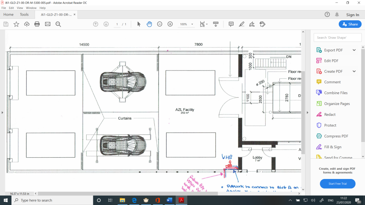The width and height of the screenshot is (365, 205).
Task: Open the find text magnifier
Action: tap(58, 24)
